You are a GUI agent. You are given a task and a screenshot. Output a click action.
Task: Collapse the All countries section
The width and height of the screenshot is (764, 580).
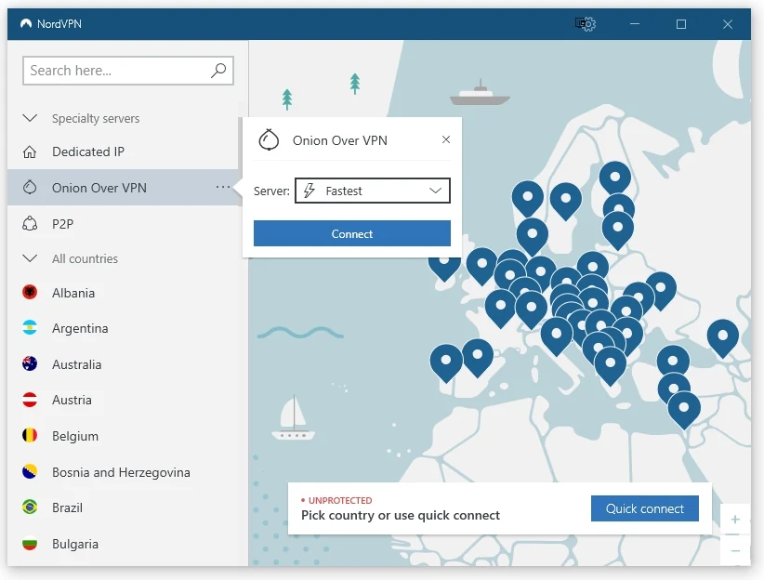click(x=30, y=258)
